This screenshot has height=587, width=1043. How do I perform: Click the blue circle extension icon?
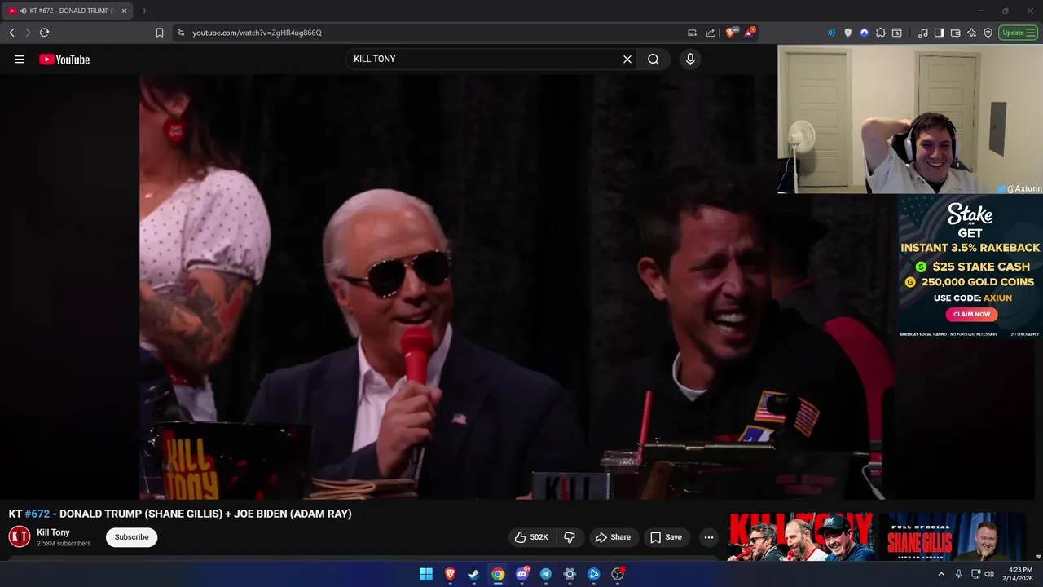click(x=864, y=33)
